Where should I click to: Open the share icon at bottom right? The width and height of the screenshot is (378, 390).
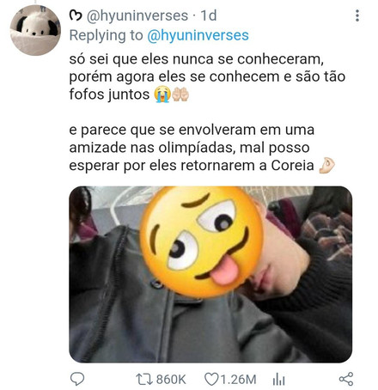[346, 379]
